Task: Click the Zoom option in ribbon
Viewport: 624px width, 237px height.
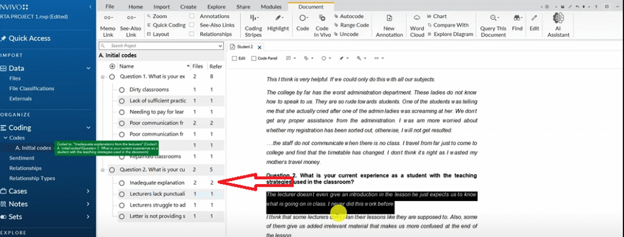Action: point(157,16)
